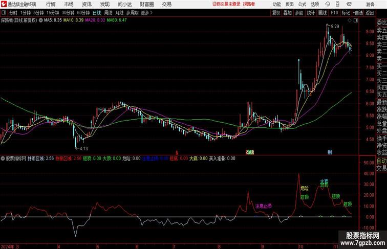
Task: Switch to the 15分钟 period
Action: click(53, 13)
